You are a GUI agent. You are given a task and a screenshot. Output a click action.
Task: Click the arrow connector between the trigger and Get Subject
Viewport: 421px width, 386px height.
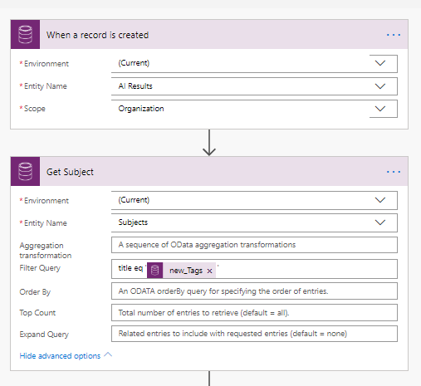click(x=209, y=143)
